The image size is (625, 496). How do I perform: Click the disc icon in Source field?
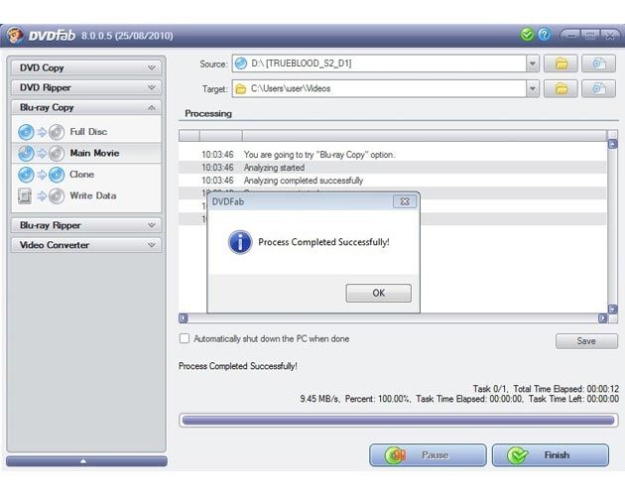click(x=241, y=63)
